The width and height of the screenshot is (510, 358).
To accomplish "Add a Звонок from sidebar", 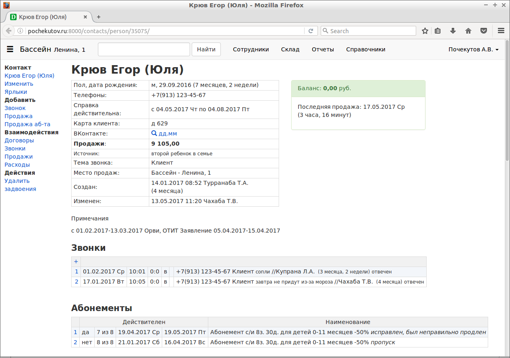I will coord(15,108).
